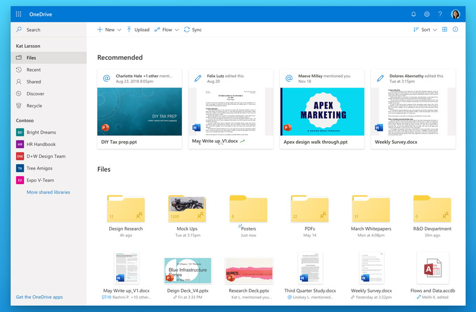
Task: Click 'Melih K. edited' under Flows and Data
Action: pos(435,297)
